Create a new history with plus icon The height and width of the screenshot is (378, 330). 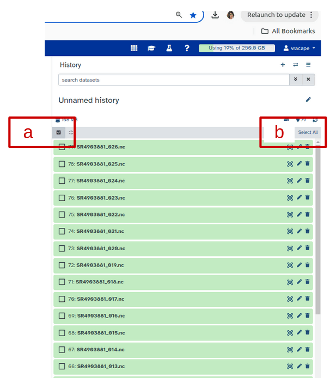pyautogui.click(x=283, y=65)
